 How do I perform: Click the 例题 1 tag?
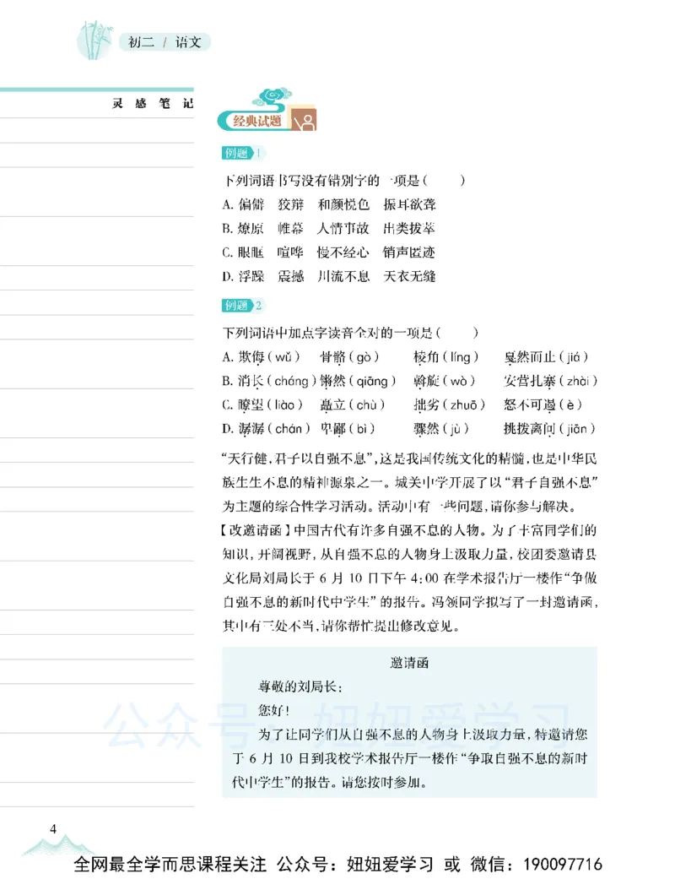pyautogui.click(x=242, y=153)
